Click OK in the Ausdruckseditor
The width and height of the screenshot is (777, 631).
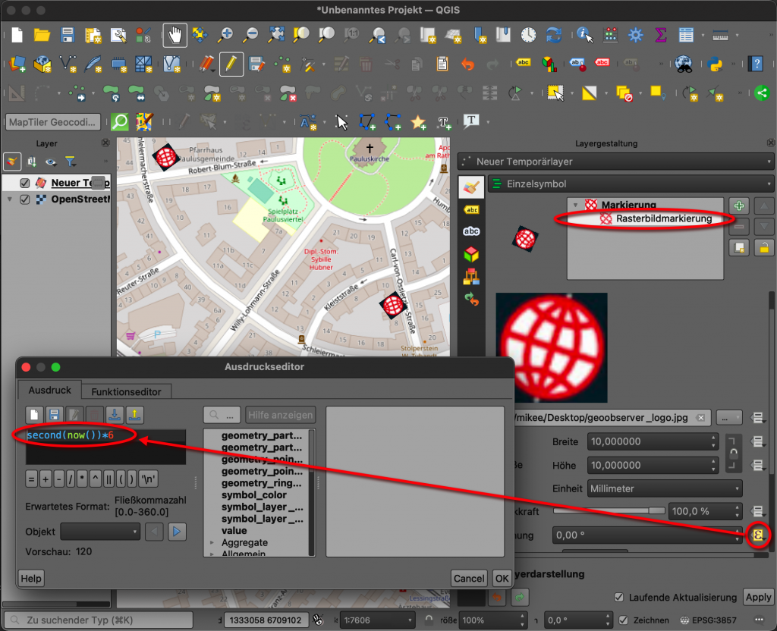point(502,578)
